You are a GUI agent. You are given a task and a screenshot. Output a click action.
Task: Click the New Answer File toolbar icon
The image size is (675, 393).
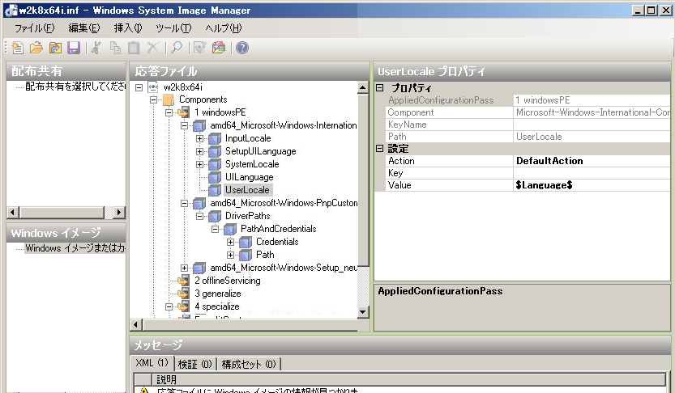click(x=17, y=48)
